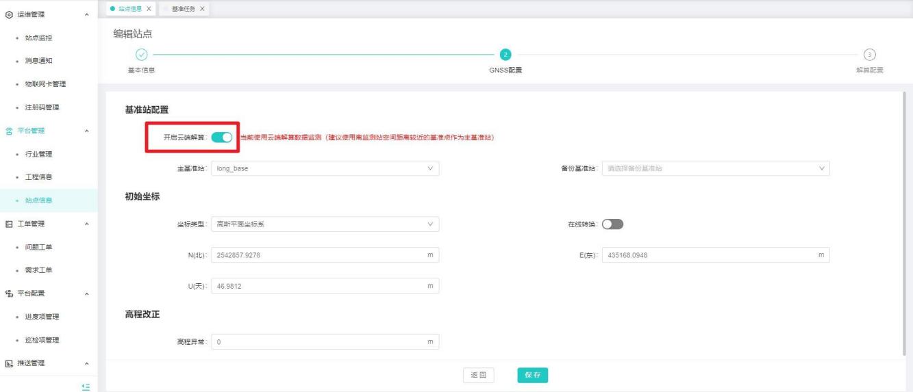Click the 平台配置 section icon
This screenshot has height=392, width=913.
(x=8, y=293)
